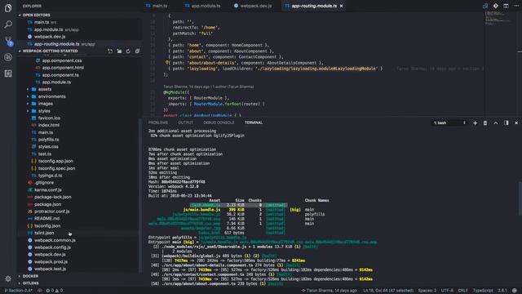The height and width of the screenshot is (294, 522).
Task: Click GitLens blame author in status bar
Action: tap(329, 291)
